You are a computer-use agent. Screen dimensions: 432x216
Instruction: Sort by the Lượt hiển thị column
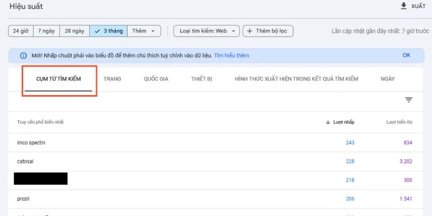[399, 122]
